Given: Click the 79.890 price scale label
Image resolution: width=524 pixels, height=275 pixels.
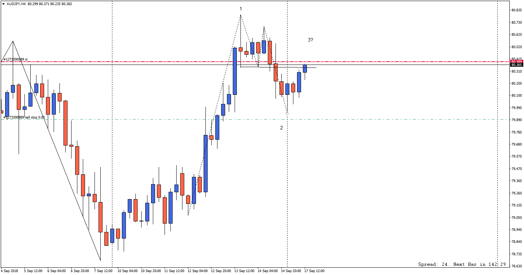Looking at the screenshot, I should pos(516,120).
